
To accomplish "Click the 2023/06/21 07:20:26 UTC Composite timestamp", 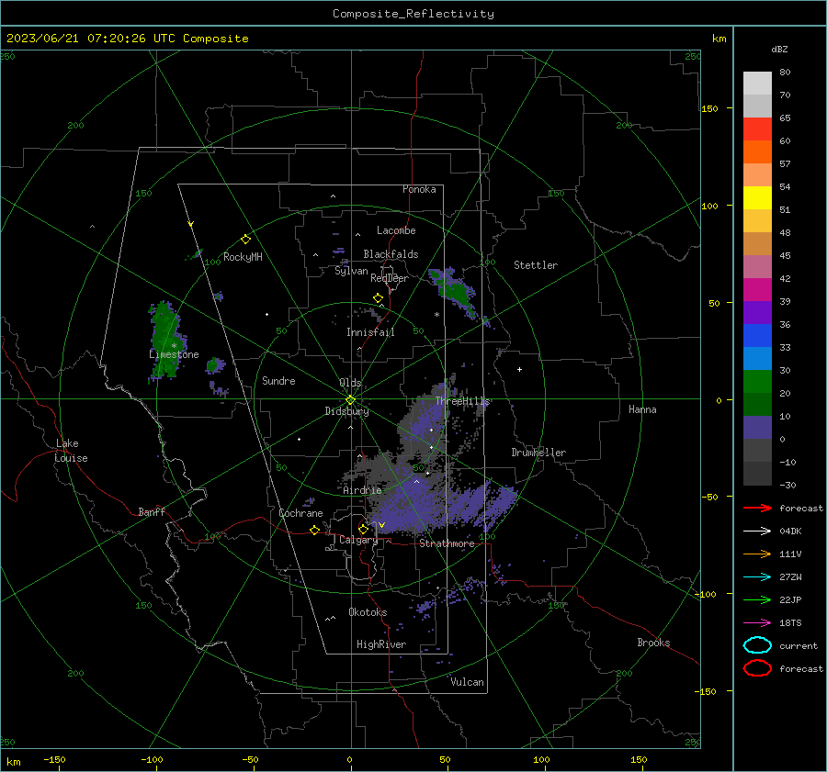I will point(127,39).
